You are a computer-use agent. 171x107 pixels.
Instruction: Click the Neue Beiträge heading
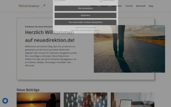click(28, 90)
